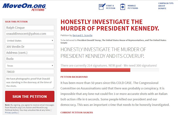Click the Start a Petition pencil icon
This screenshot has width=178, height=115.
click(102, 7)
